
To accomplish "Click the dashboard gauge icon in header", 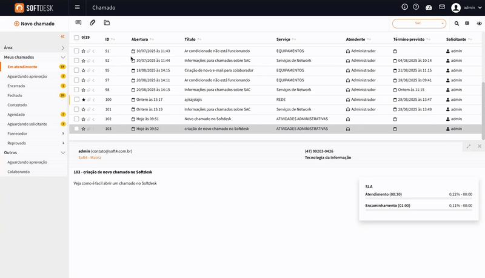I will (429, 7).
